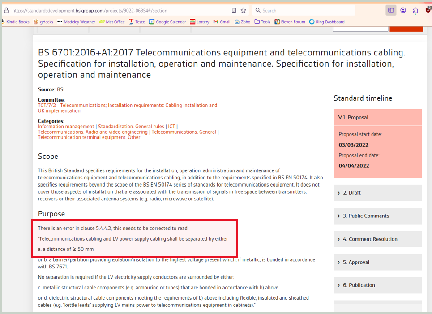Open the browser extensions icon
Image resolution: width=432 pixels, height=314 pixels.
click(415, 10)
